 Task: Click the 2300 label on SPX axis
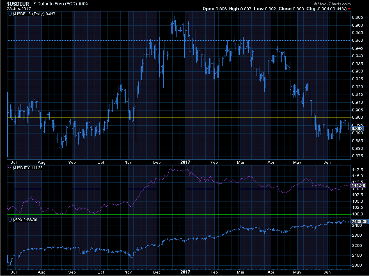[x=357, y=235]
